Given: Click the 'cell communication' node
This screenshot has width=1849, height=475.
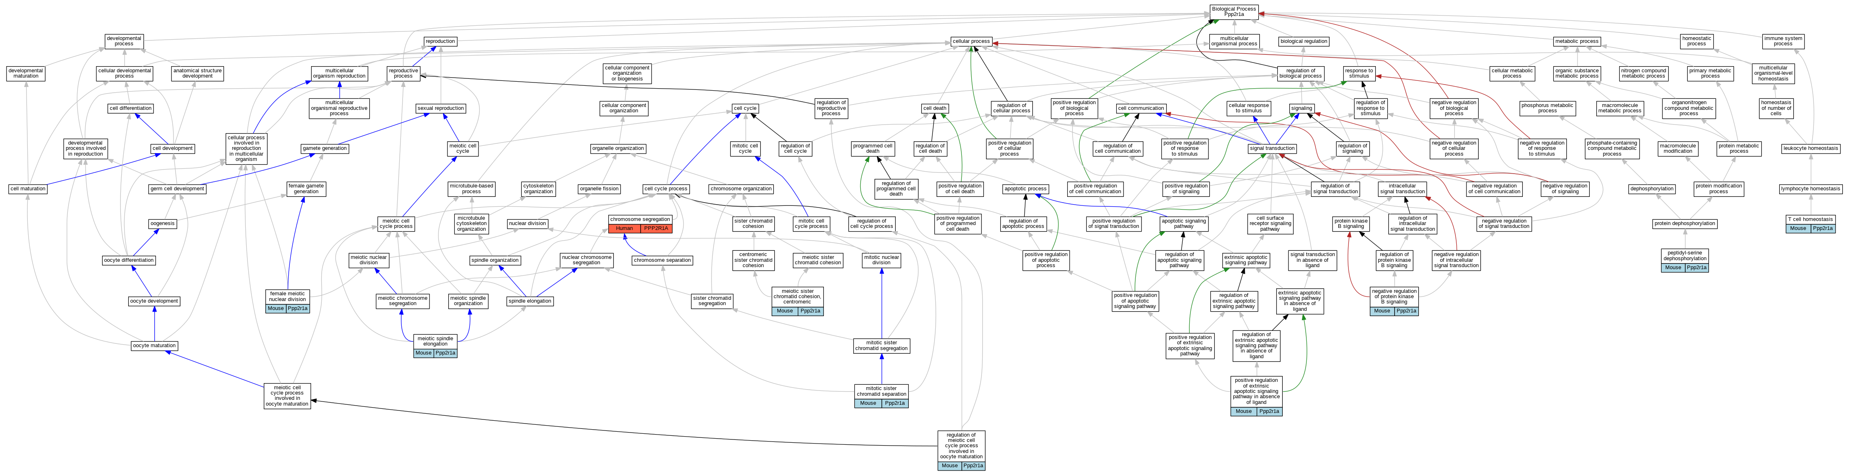Looking at the screenshot, I should (x=1141, y=109).
